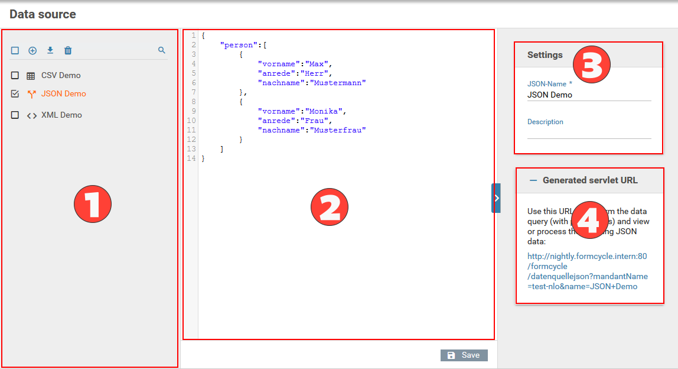
Task: Click the CSV Demo table icon
Action: pyautogui.click(x=31, y=76)
